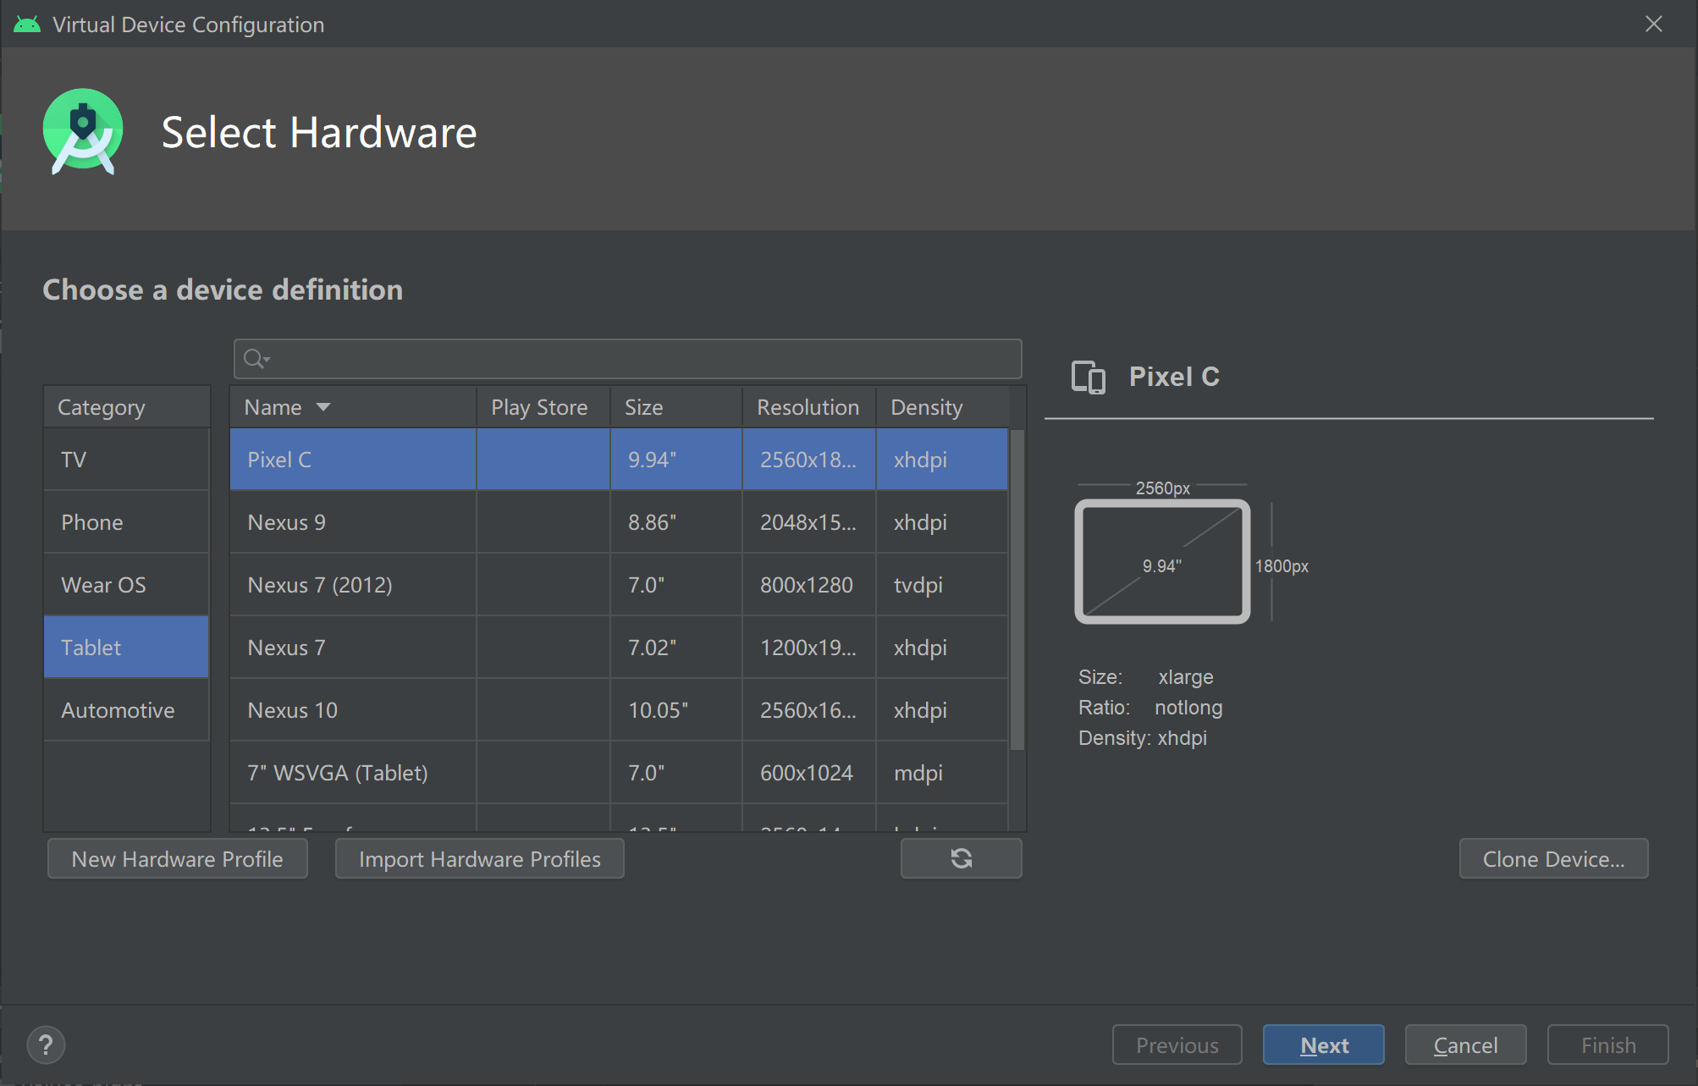Click the Clone Device button icon
This screenshot has width=1698, height=1086.
(x=1554, y=858)
